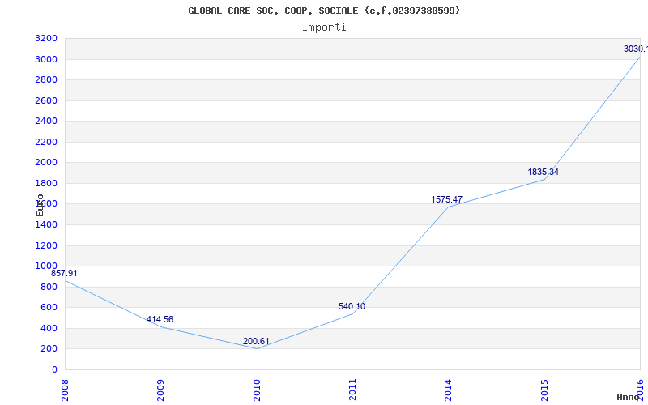Click the 2010 x-axis year label
Screen dimensions: 648x405
(x=257, y=390)
